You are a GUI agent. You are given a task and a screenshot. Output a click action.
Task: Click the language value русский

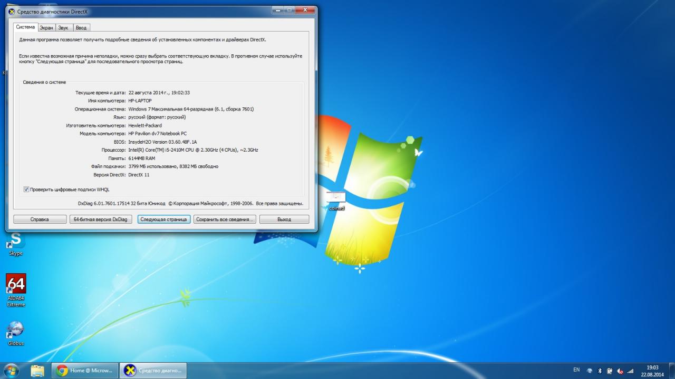pos(157,117)
